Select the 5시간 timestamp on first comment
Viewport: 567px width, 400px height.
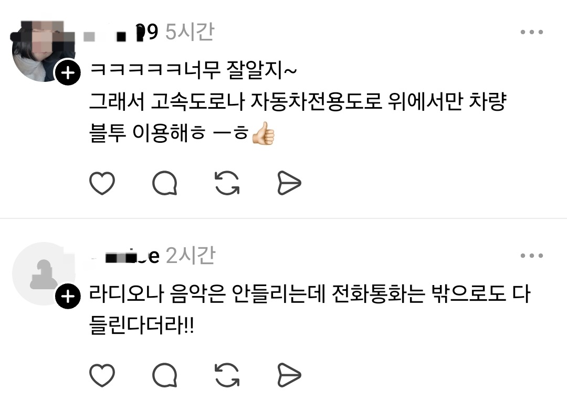coord(190,32)
